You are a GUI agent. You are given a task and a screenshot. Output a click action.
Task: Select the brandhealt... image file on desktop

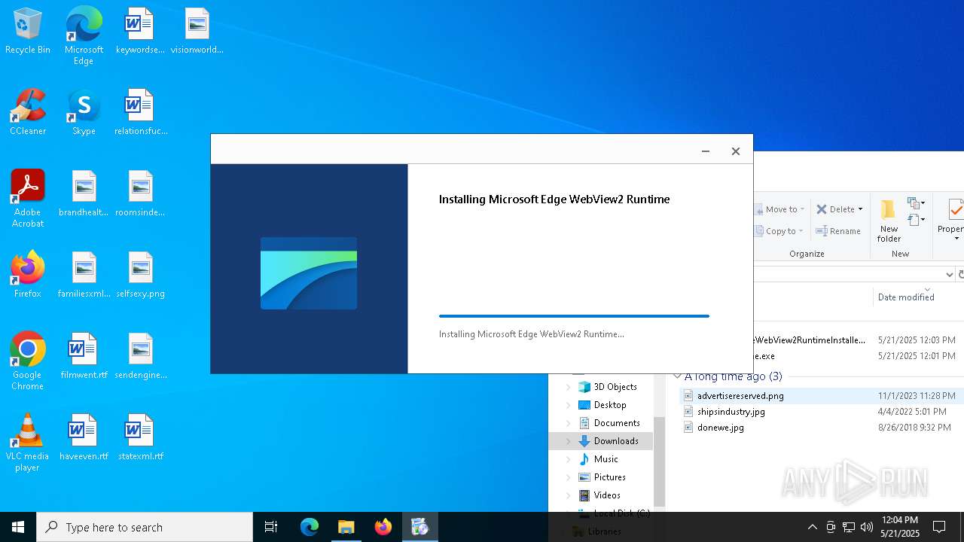(84, 193)
